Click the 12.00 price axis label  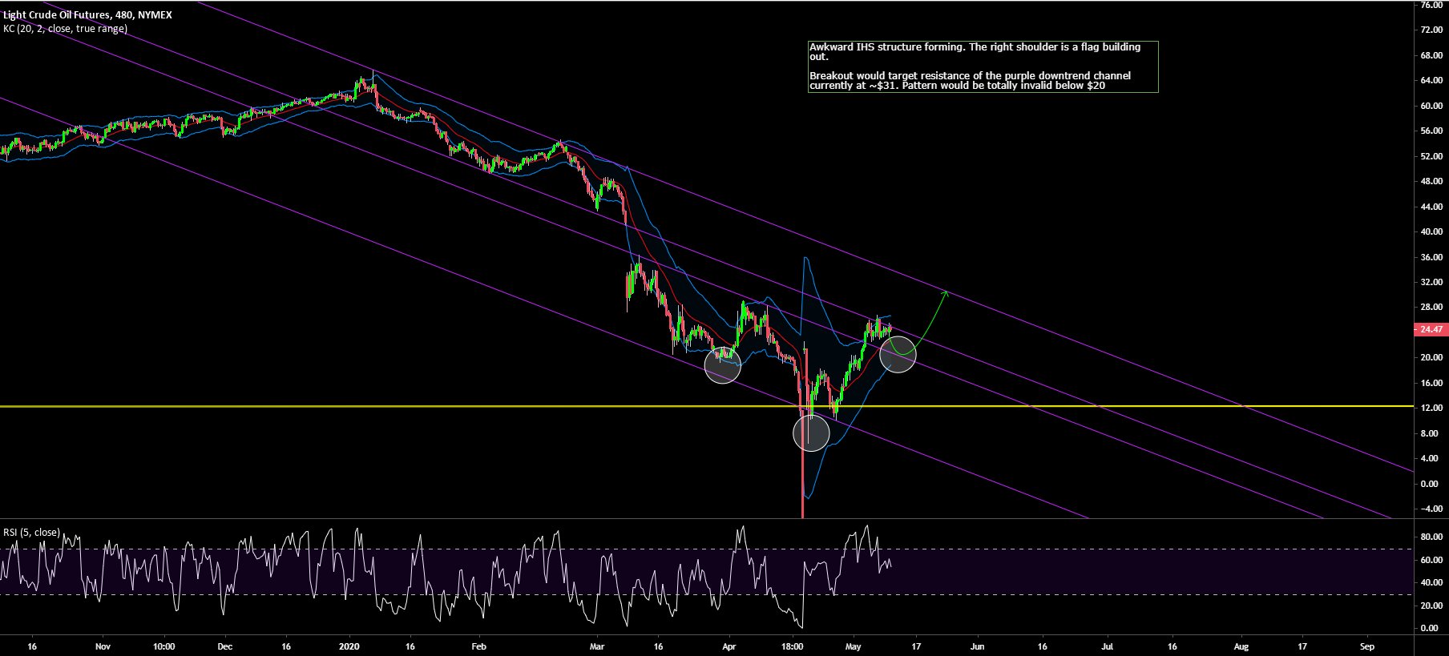tap(1431, 408)
